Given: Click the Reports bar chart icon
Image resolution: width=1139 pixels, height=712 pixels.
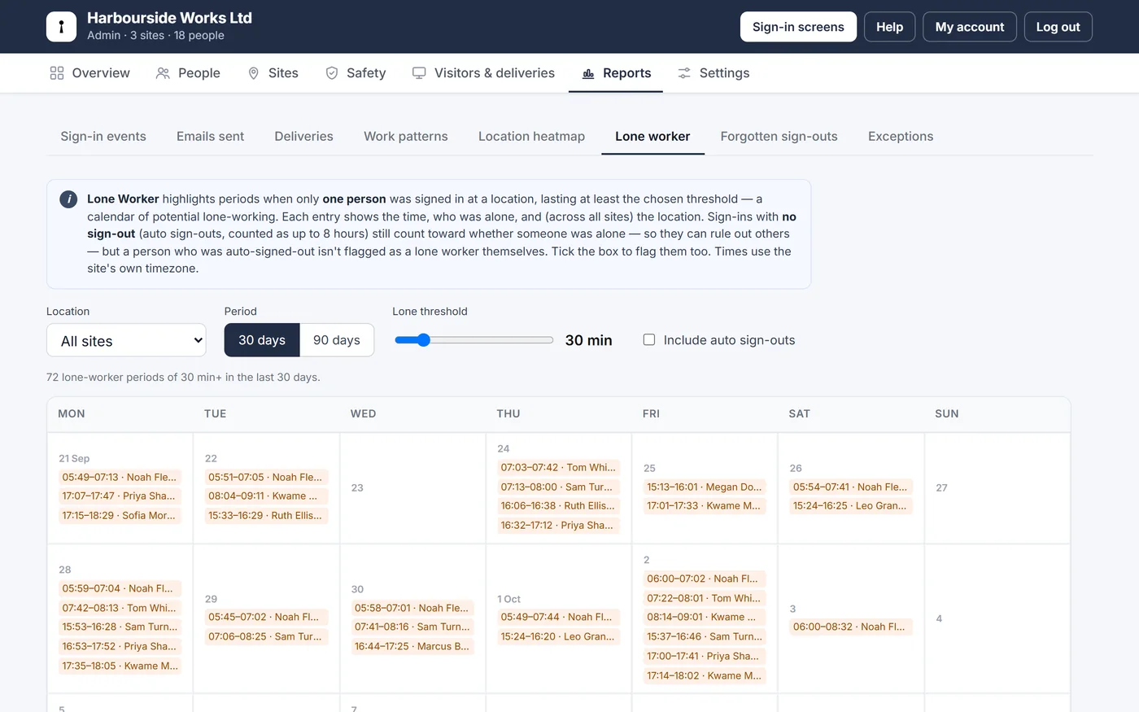Looking at the screenshot, I should (x=588, y=73).
